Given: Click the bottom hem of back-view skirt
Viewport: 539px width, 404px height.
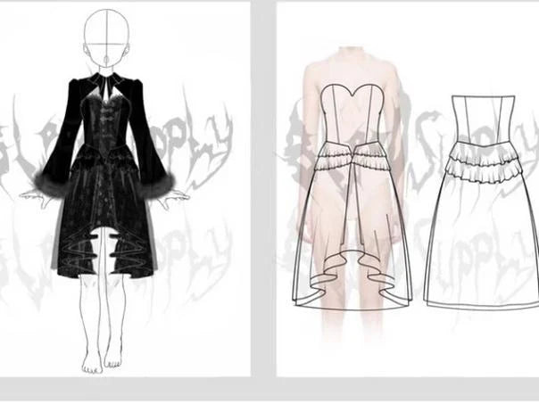Looking at the screenshot, I should point(483,303).
